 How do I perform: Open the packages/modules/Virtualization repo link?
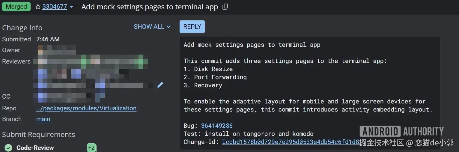tap(86, 108)
